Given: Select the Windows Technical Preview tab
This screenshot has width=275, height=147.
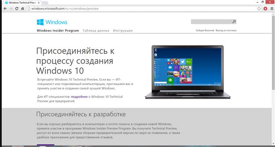Looking at the screenshot, I should click(22, 3).
